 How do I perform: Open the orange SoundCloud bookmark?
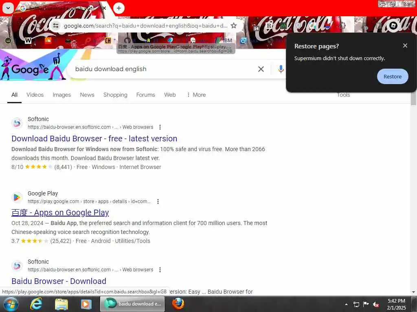[x=48, y=40]
